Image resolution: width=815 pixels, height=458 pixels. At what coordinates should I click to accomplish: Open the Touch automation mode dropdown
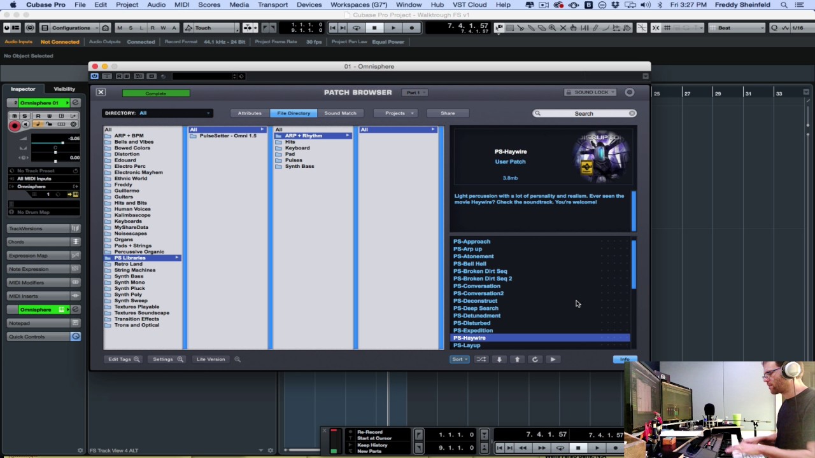click(x=215, y=28)
